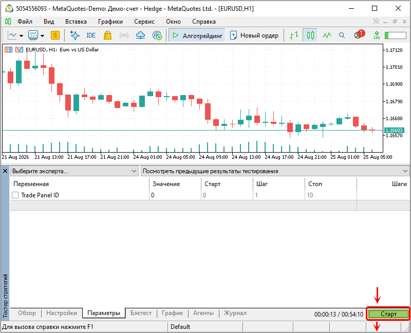
Task: Open the Market shopping bag icon
Action: pos(107,35)
